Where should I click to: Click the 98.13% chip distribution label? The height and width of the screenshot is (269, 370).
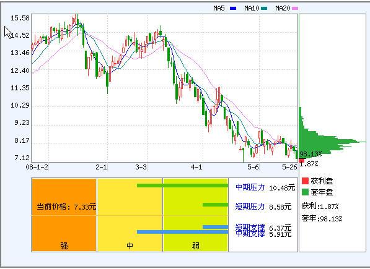311,154
